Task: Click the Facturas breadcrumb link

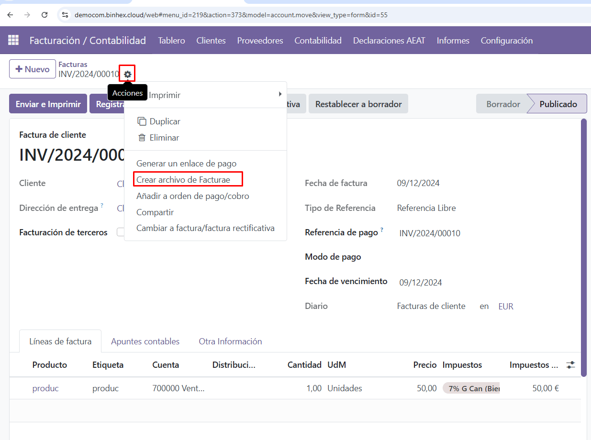Action: tap(73, 65)
